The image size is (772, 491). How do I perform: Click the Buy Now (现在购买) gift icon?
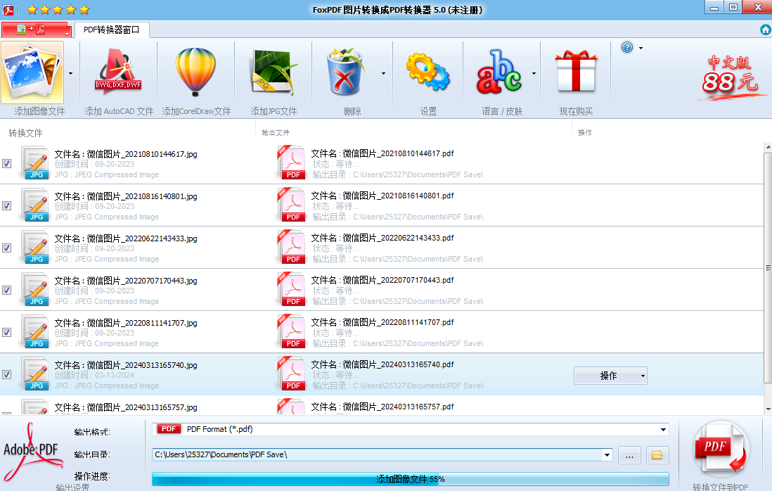576,72
